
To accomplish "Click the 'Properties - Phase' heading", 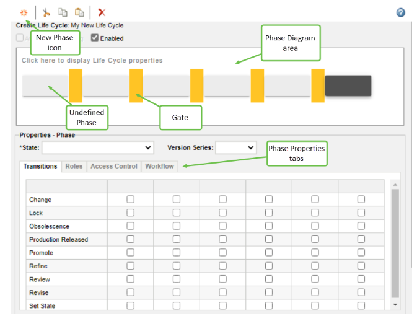I will [47, 135].
